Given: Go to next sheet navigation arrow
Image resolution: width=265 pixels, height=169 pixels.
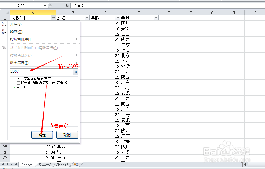Looking at the screenshot, I should point(11,165).
